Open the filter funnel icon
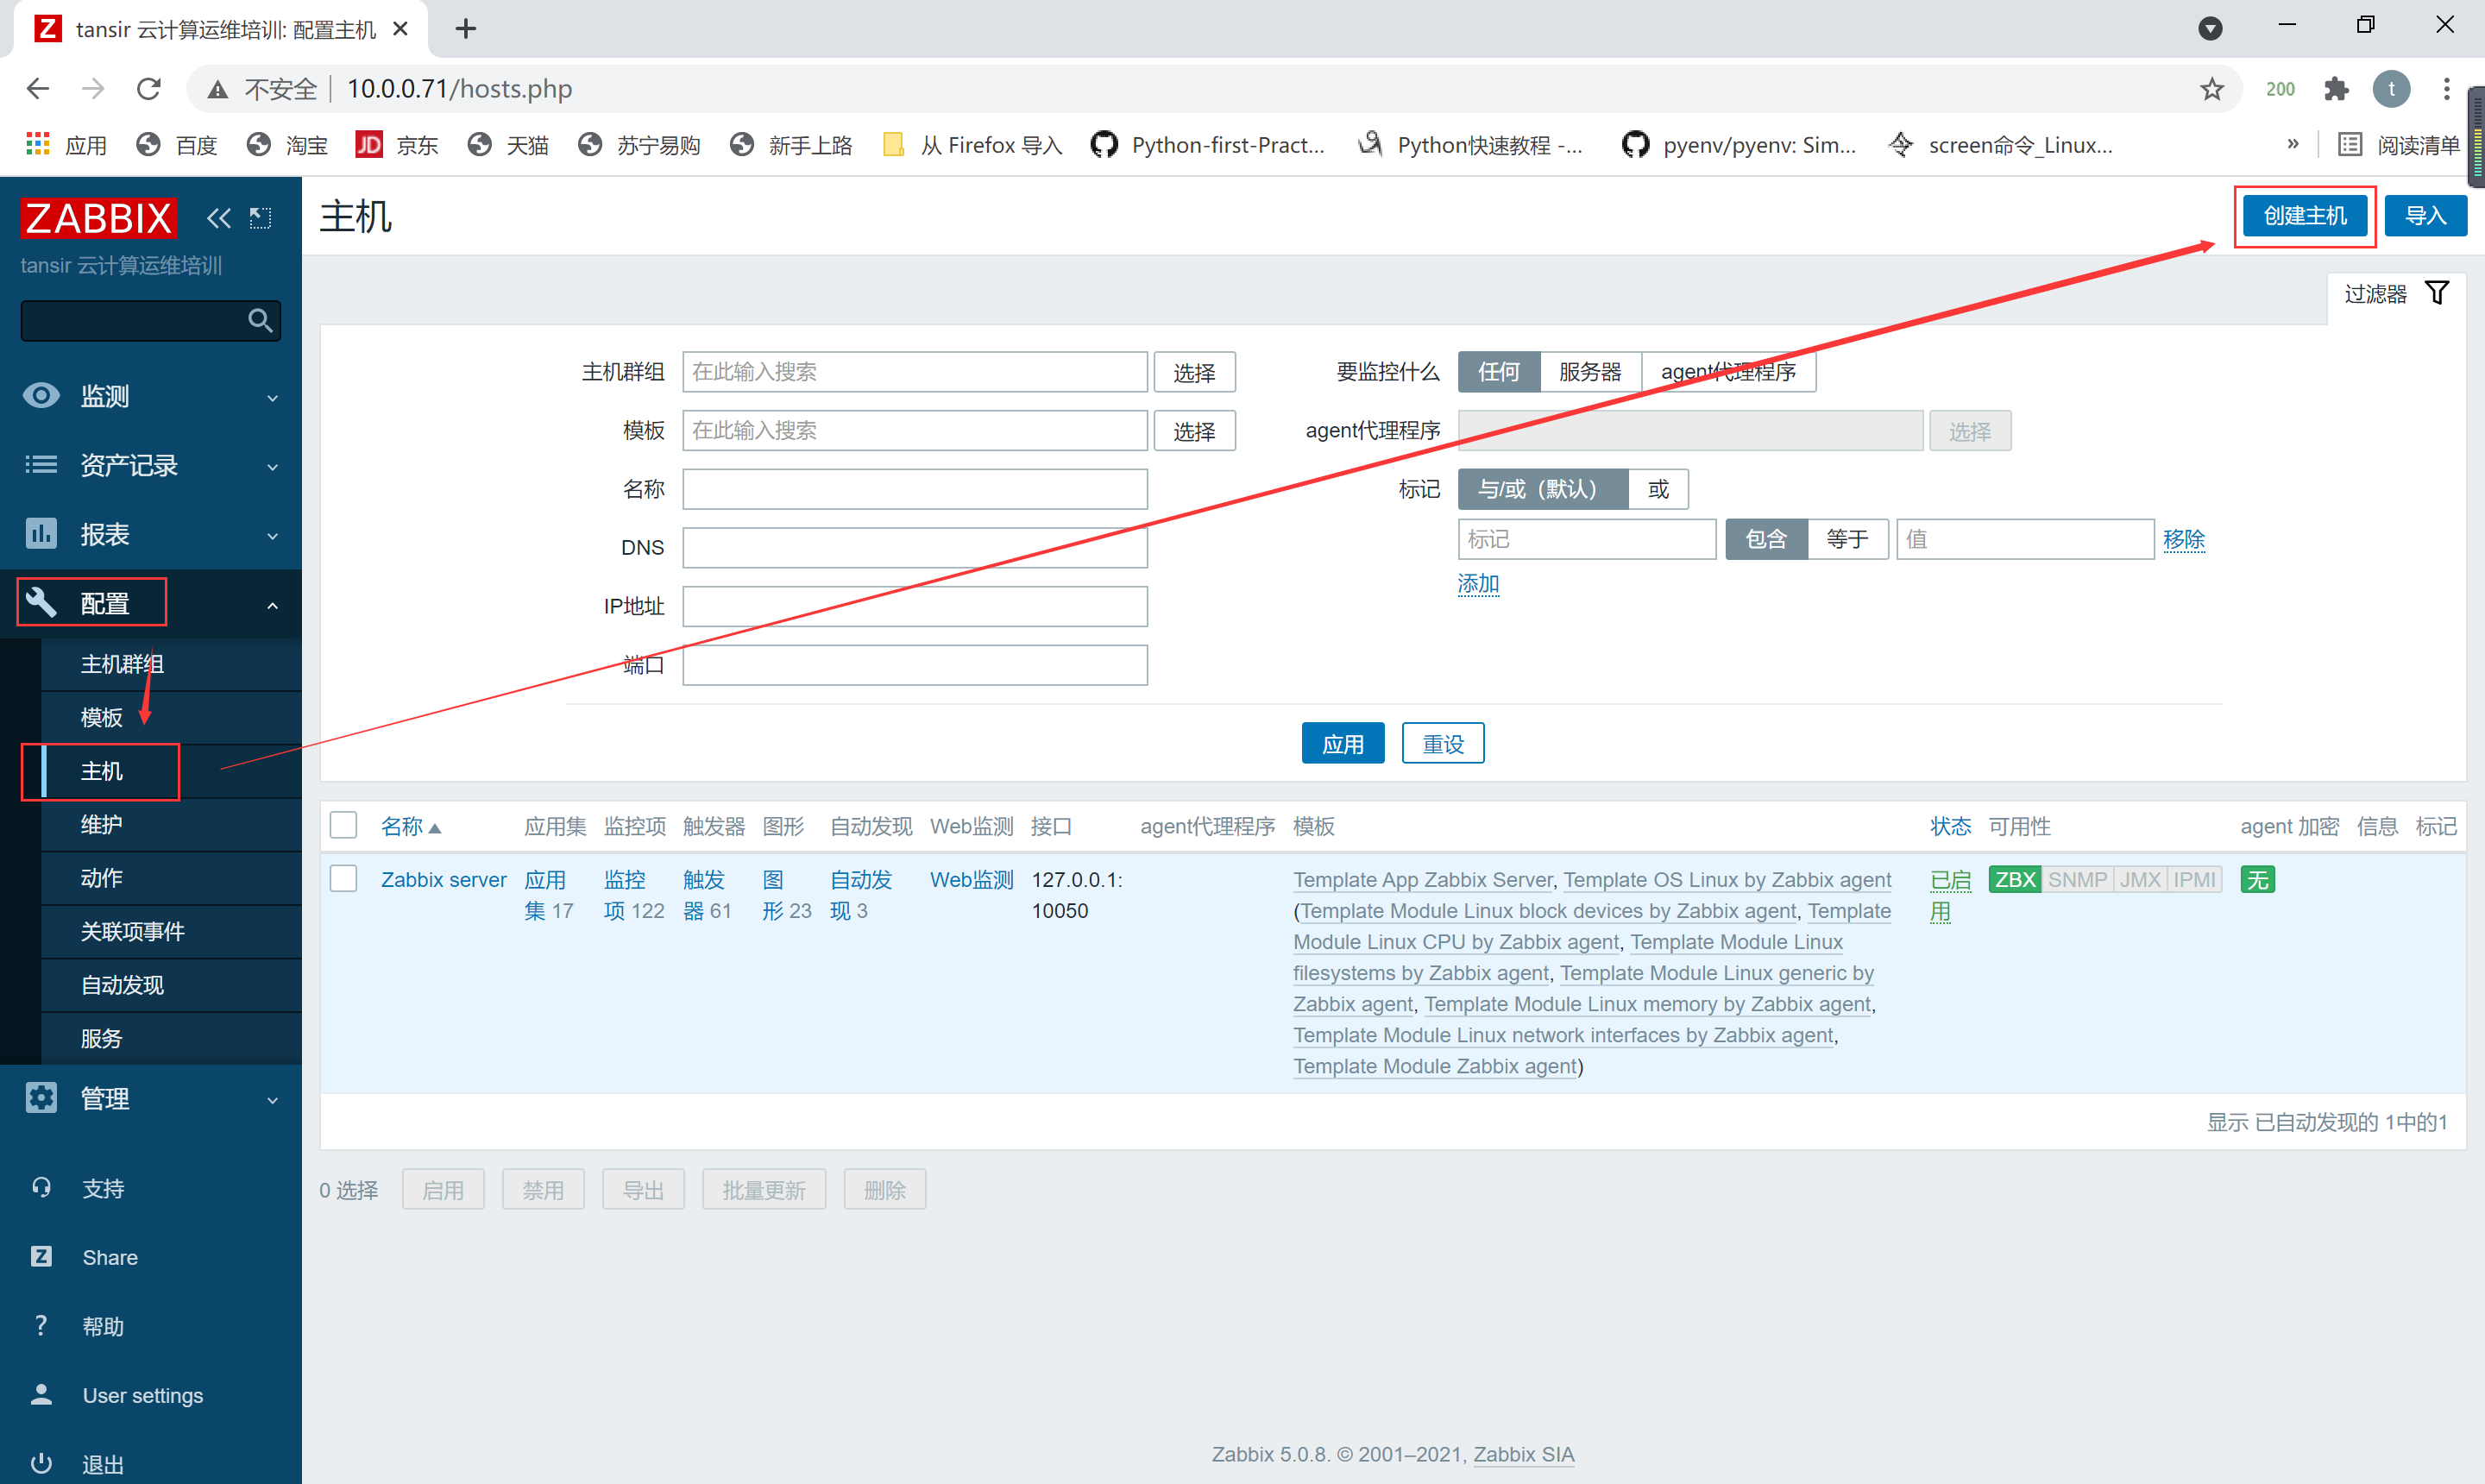2485x1484 pixels. click(2437, 293)
